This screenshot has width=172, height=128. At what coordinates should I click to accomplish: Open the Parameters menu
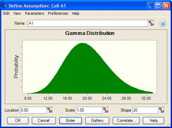coord(35,13)
